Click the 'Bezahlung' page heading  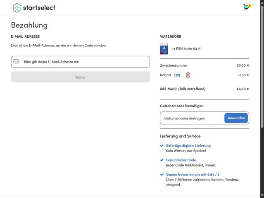[29, 25]
